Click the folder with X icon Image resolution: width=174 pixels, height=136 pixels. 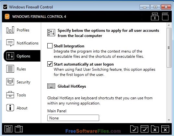tap(155, 129)
